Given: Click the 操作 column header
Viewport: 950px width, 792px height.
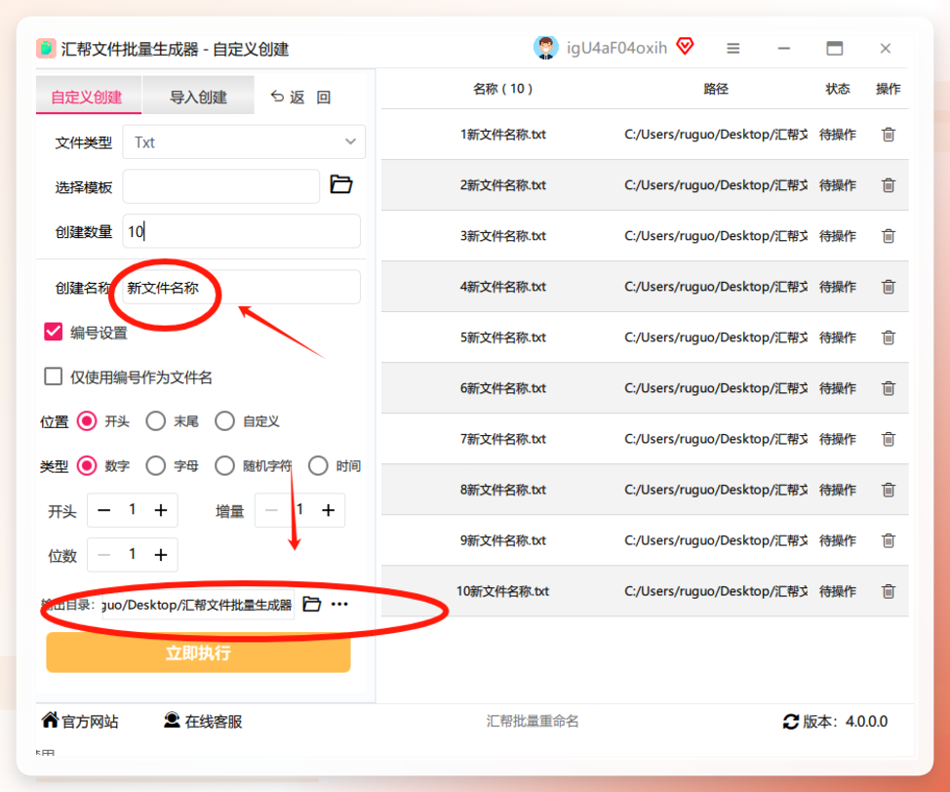Looking at the screenshot, I should [889, 89].
